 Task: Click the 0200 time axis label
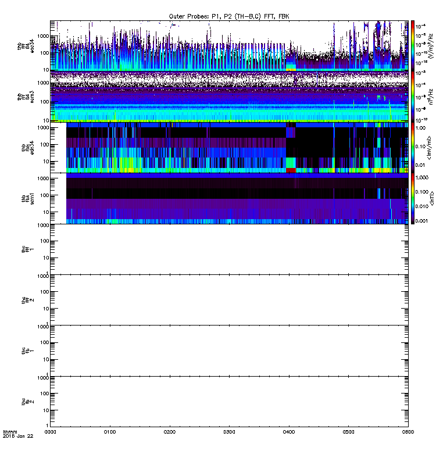pyautogui.click(x=169, y=432)
